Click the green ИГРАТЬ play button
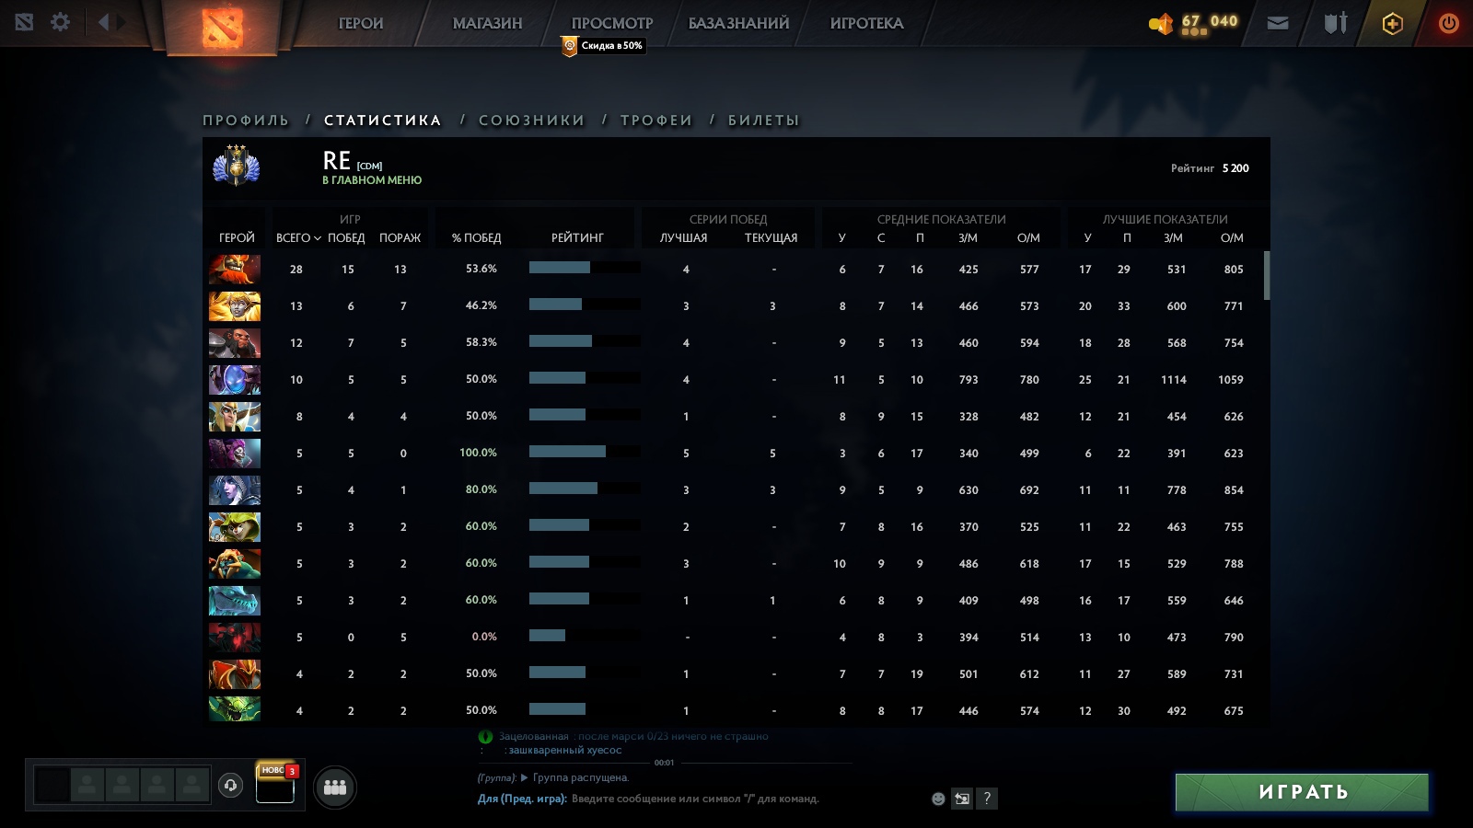1473x828 pixels. point(1302,792)
